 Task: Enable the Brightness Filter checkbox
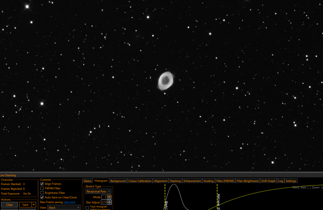[x=42, y=193]
